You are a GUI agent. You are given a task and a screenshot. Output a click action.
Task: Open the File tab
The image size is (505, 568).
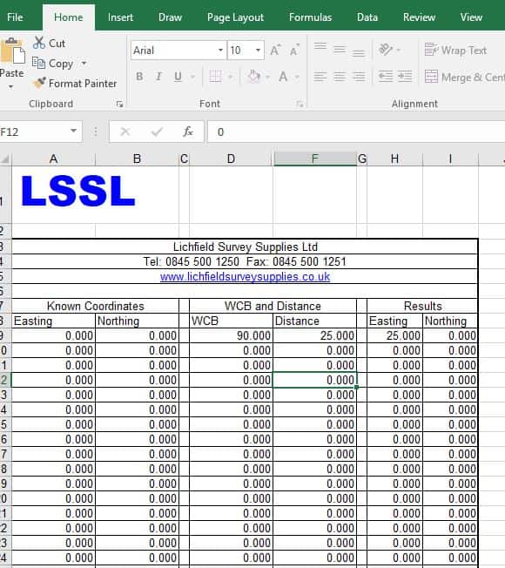15,17
